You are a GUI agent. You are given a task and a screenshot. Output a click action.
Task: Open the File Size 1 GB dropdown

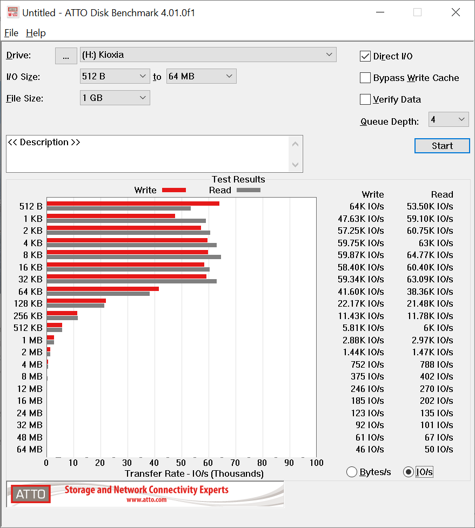click(x=115, y=98)
